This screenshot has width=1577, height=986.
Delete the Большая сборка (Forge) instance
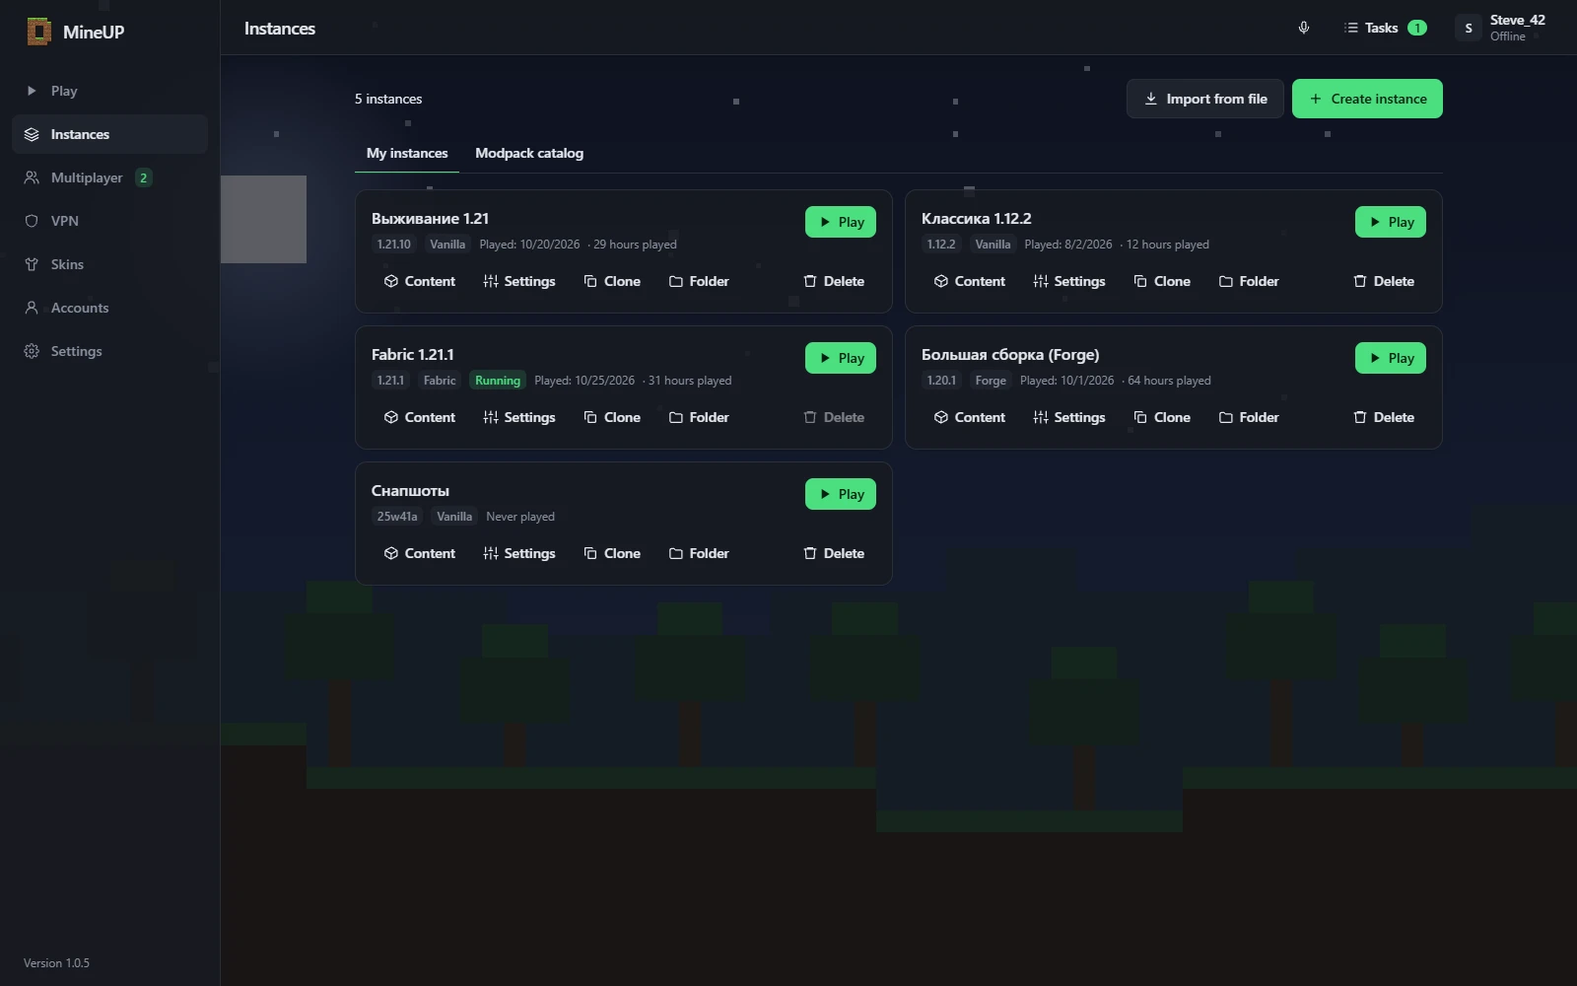pyautogui.click(x=1384, y=417)
